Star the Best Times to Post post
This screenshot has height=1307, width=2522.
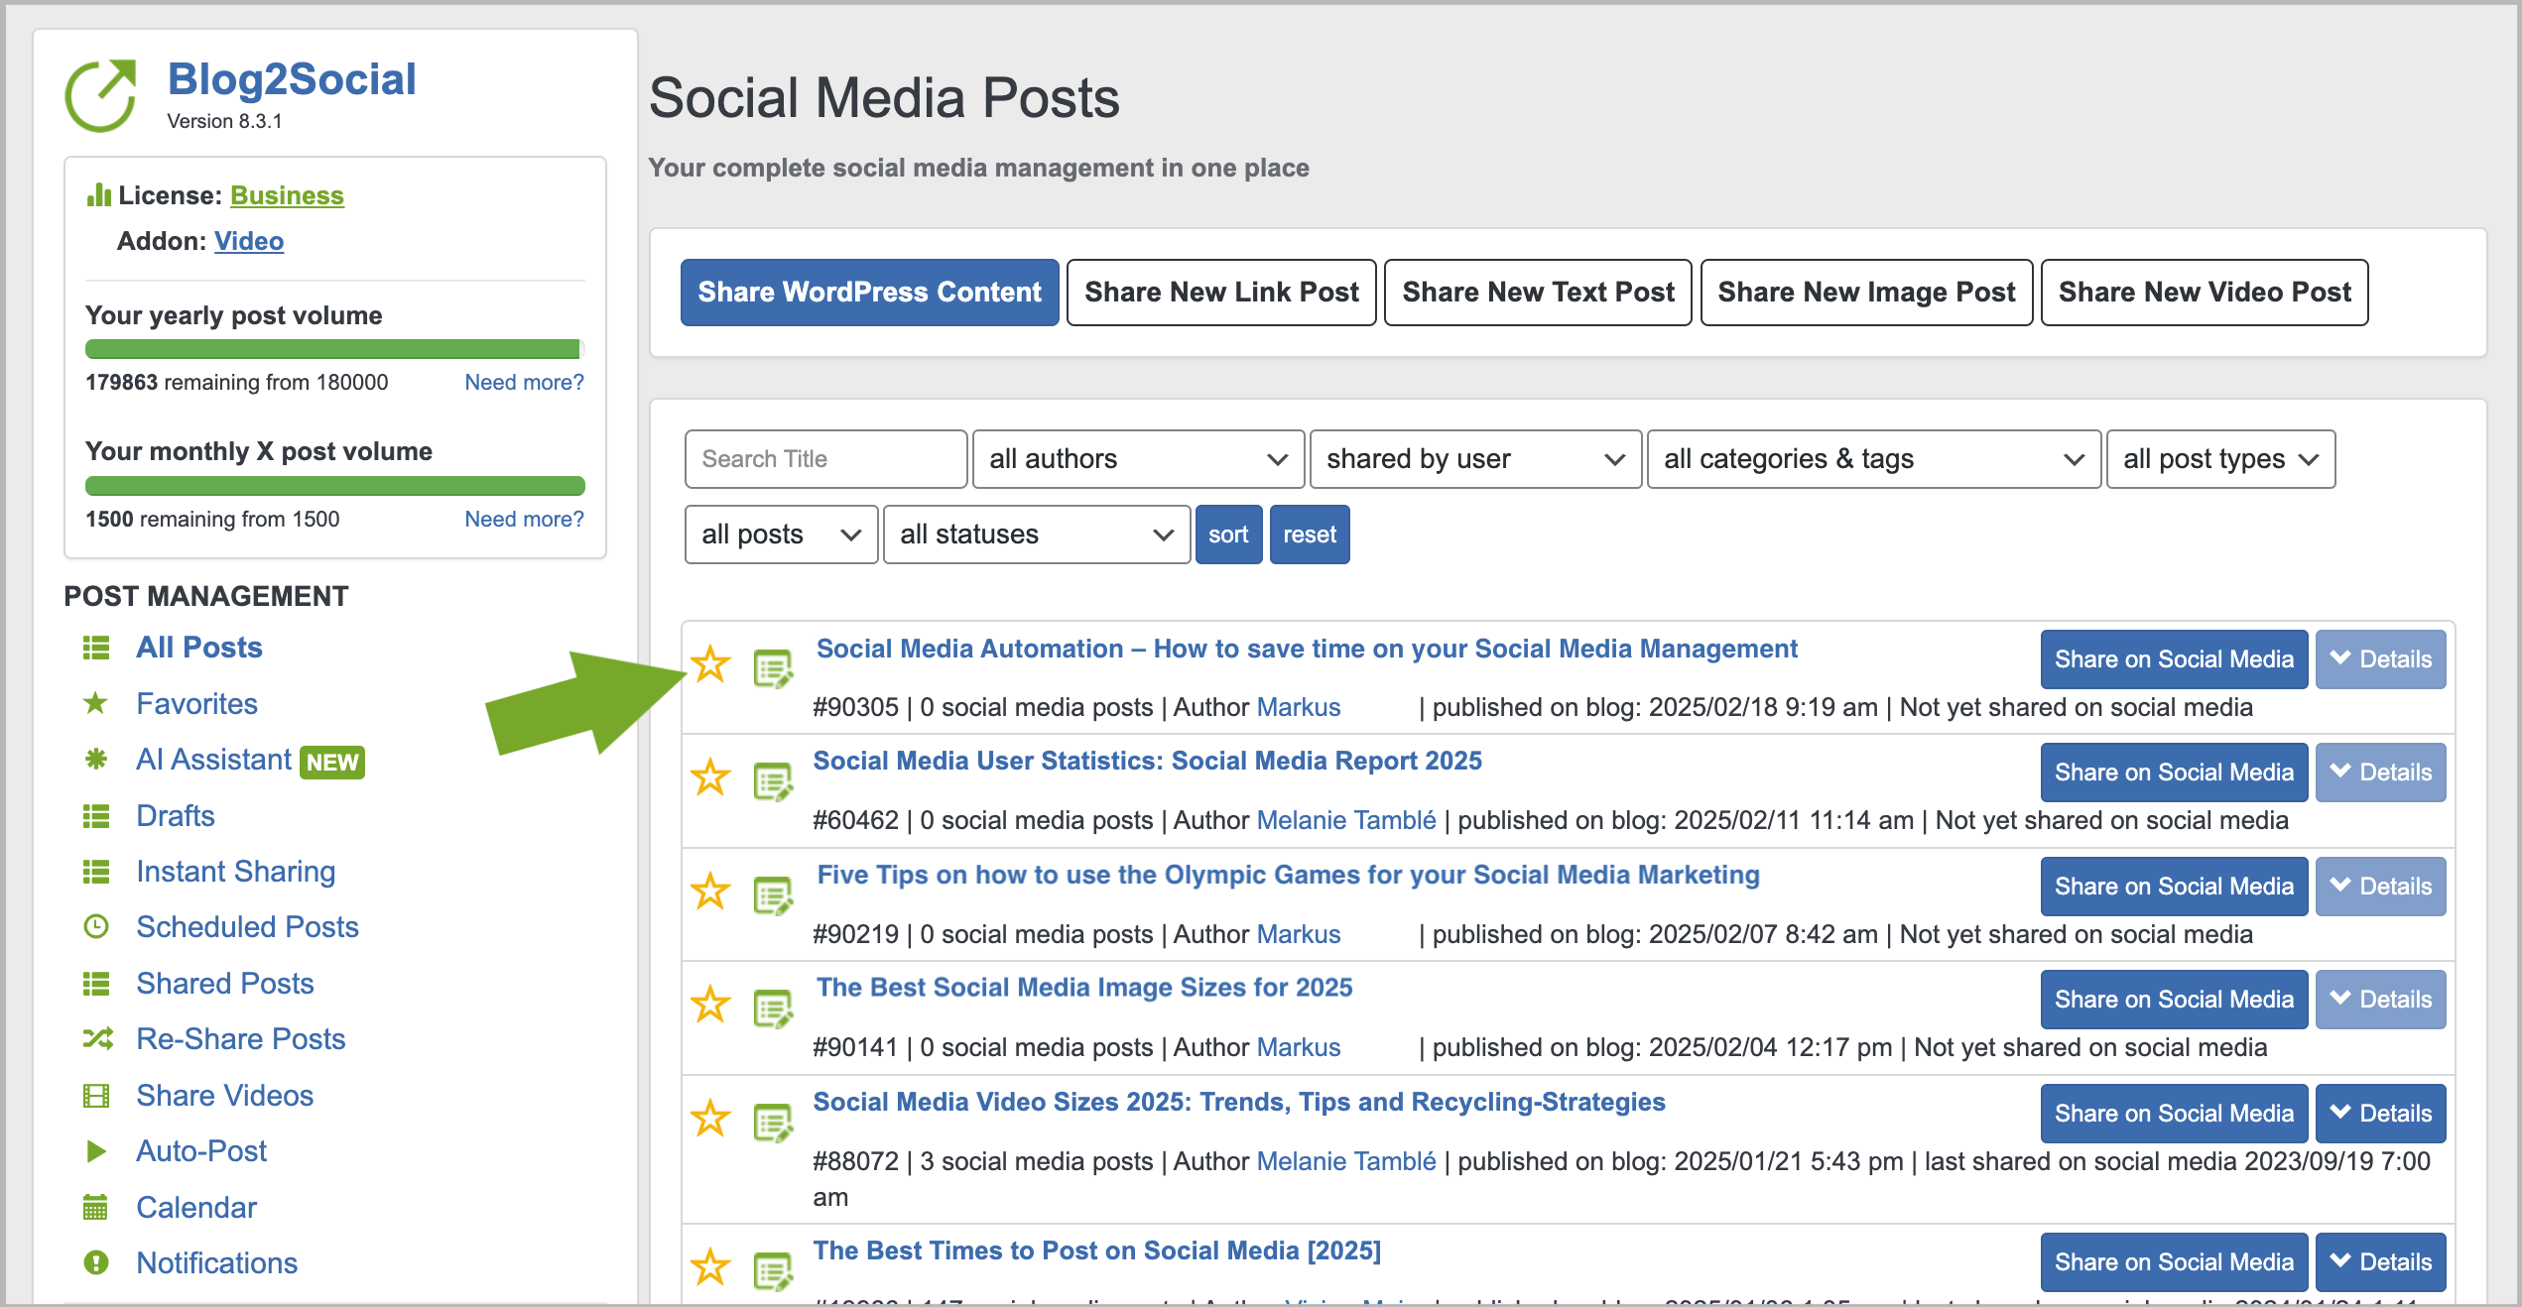pyautogui.click(x=710, y=1267)
